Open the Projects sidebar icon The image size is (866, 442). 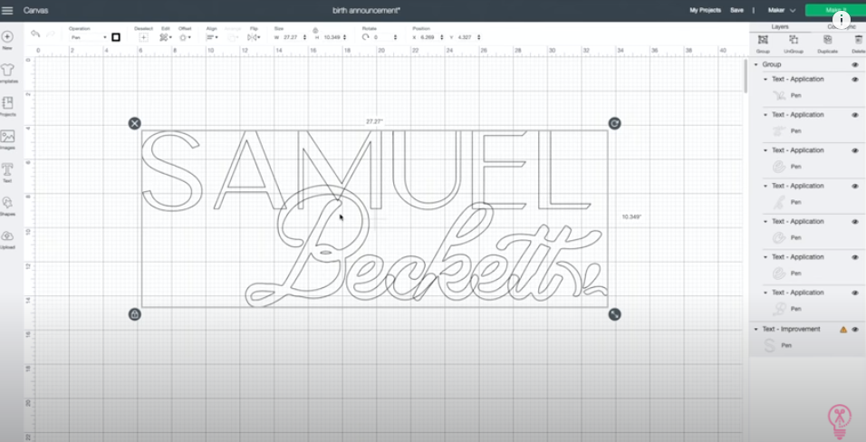[7, 102]
